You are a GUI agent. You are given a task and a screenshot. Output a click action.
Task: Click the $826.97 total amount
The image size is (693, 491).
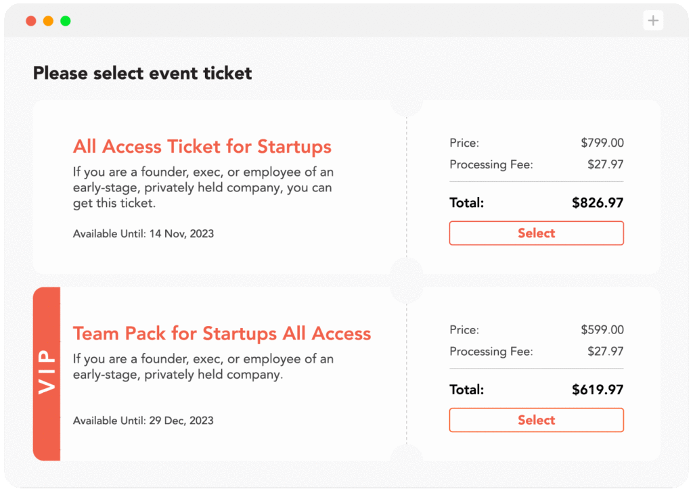[600, 202]
